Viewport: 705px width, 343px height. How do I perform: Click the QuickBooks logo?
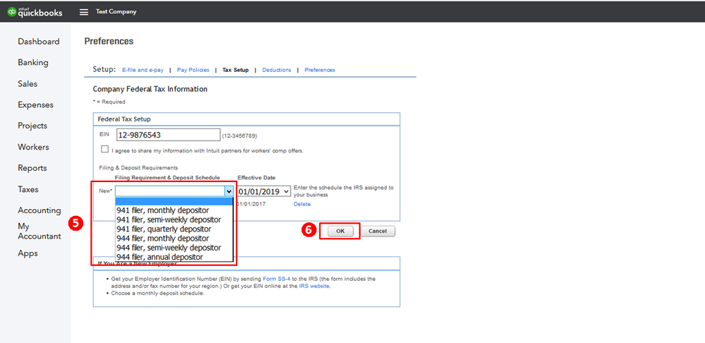point(35,12)
